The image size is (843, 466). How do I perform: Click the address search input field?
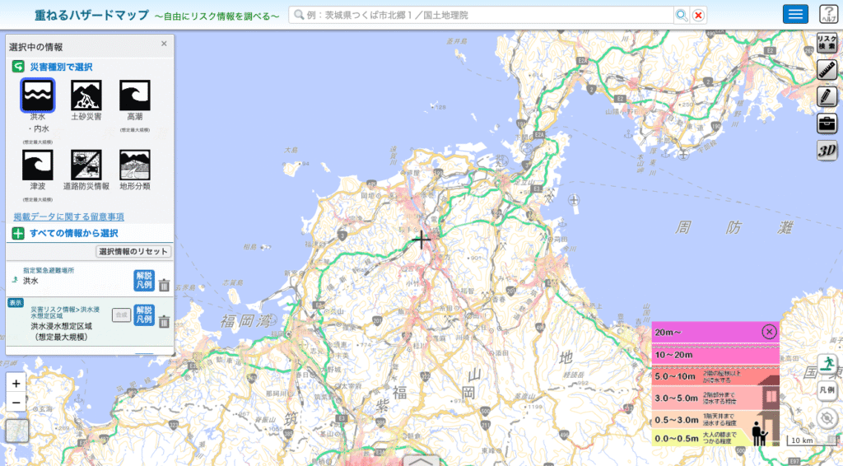click(x=481, y=15)
